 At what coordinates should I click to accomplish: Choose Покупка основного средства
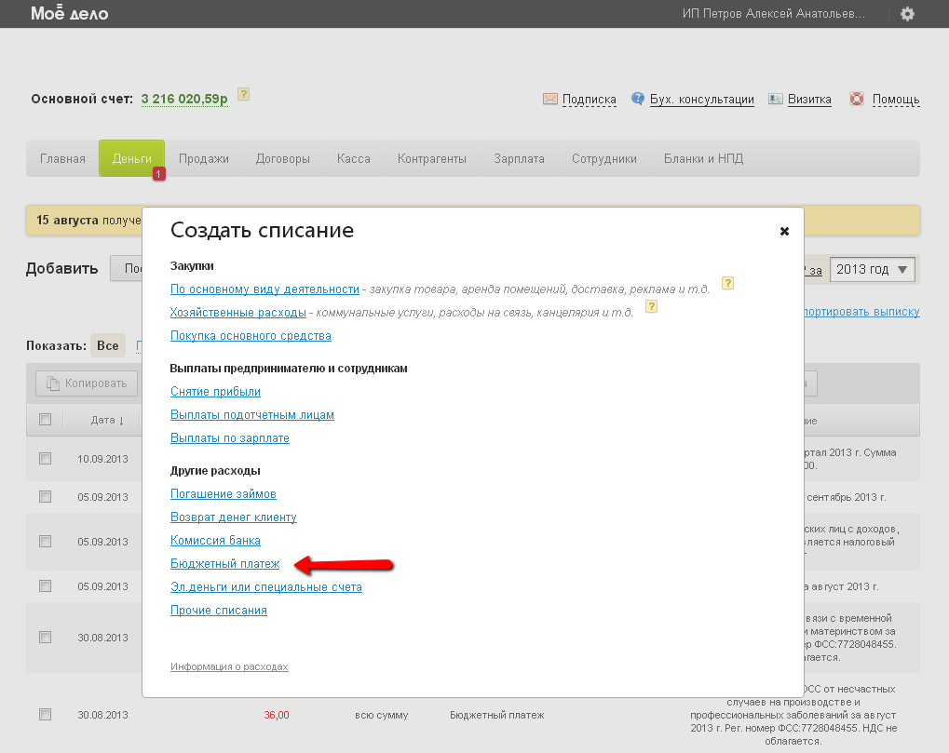251,336
